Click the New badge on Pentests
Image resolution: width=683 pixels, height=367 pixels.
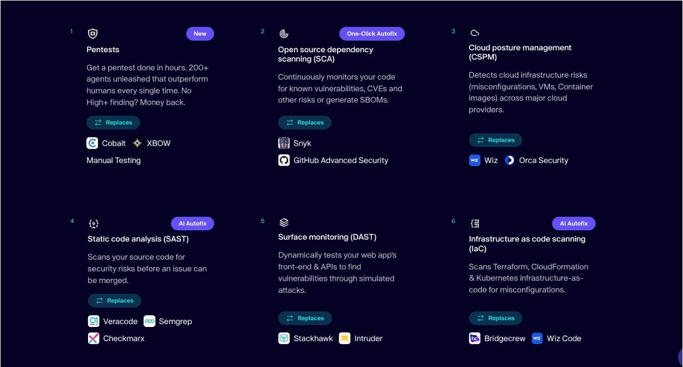click(200, 34)
